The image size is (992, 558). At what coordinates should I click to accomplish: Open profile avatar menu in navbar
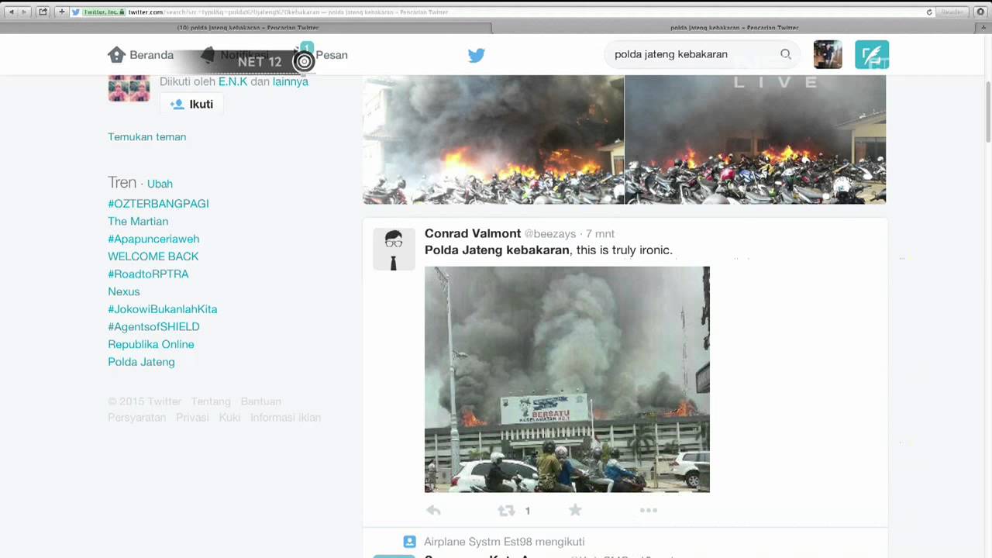click(x=828, y=54)
